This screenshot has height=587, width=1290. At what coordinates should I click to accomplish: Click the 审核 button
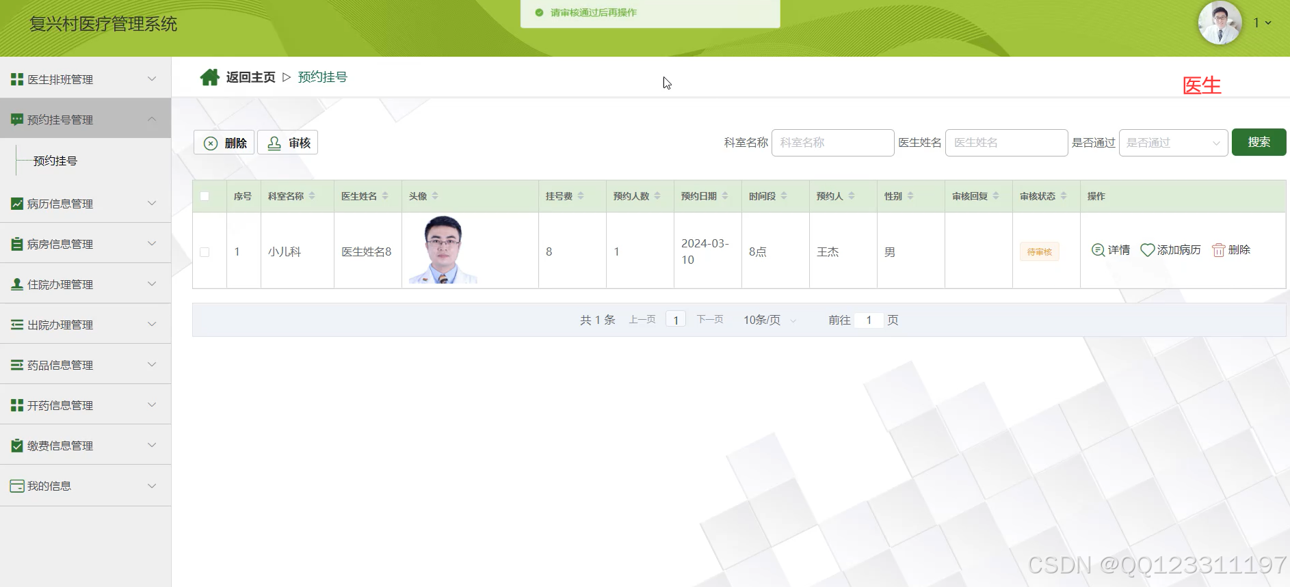click(288, 143)
